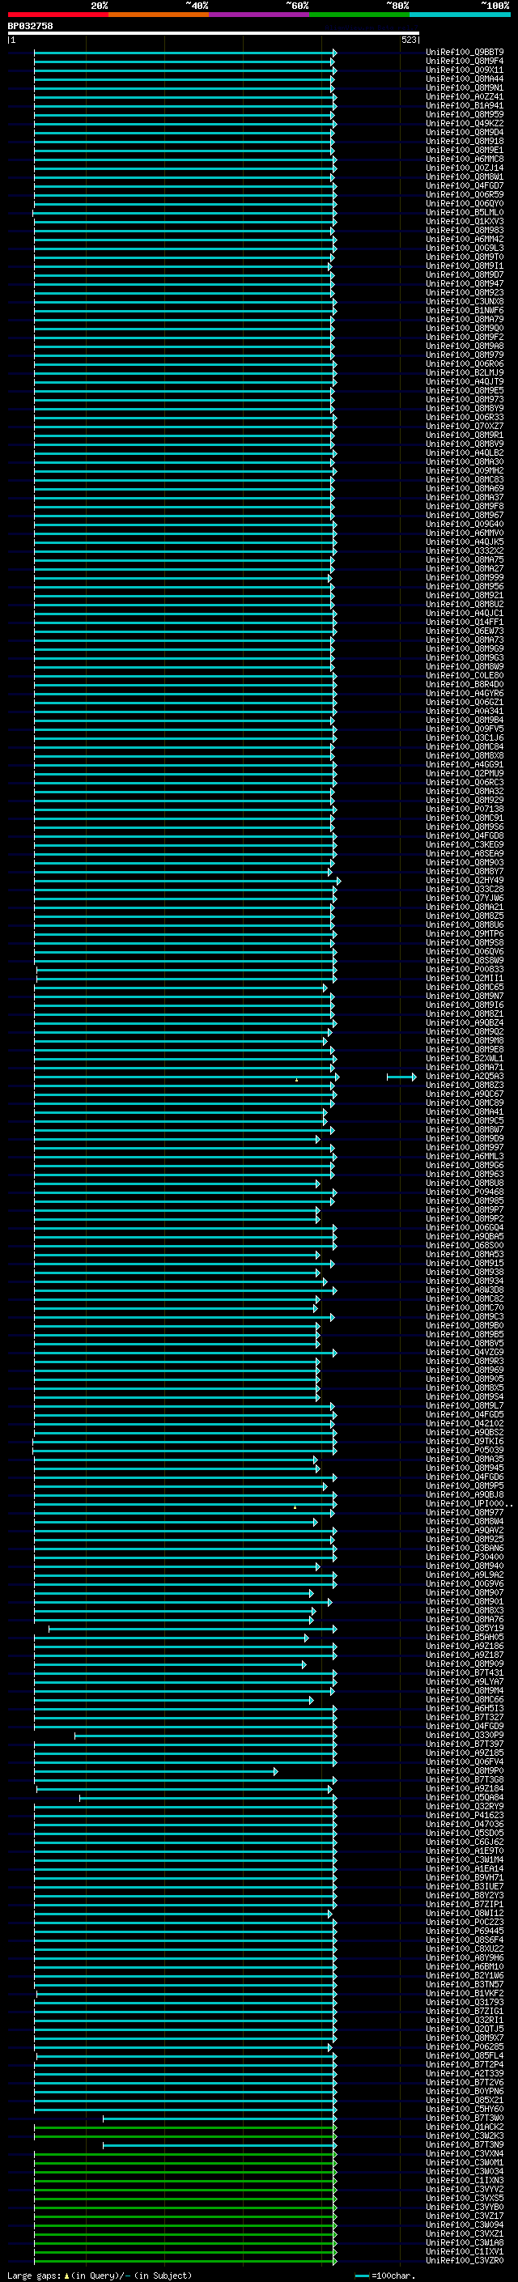Open hit UniRef100_B1A941

(x=465, y=105)
